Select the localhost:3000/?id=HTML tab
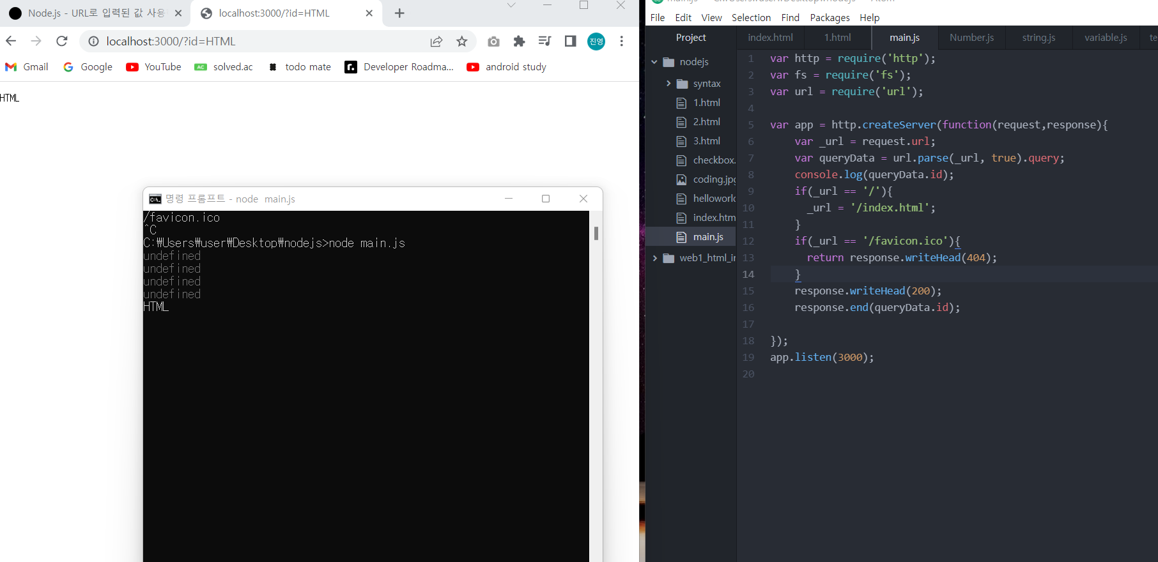This screenshot has width=1158, height=562. pyautogui.click(x=287, y=13)
